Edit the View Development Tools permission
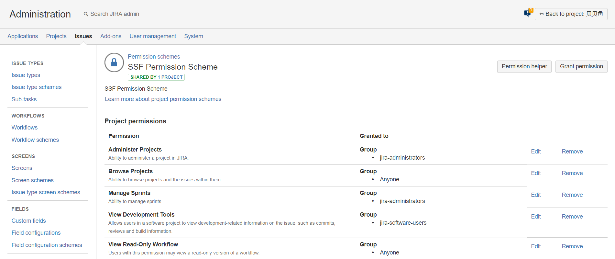The width and height of the screenshot is (615, 259). [x=536, y=217]
